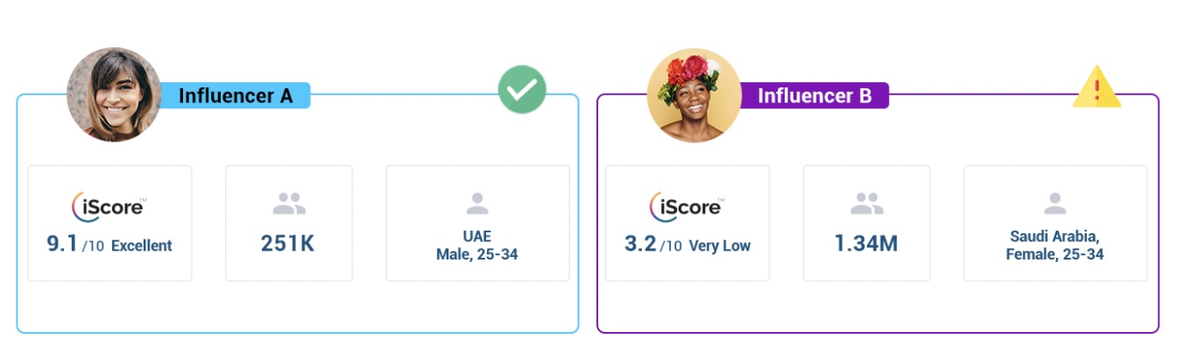Open Influencer A's profile photo
The image size is (1177, 353).
coord(115,94)
